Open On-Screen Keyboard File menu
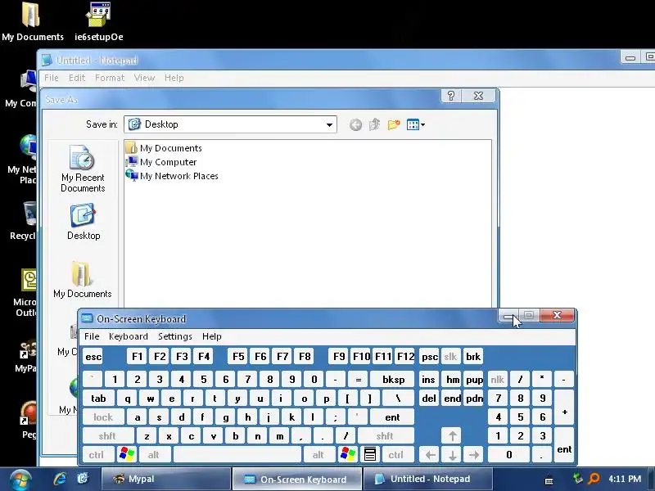The image size is (655, 491). coord(92,336)
